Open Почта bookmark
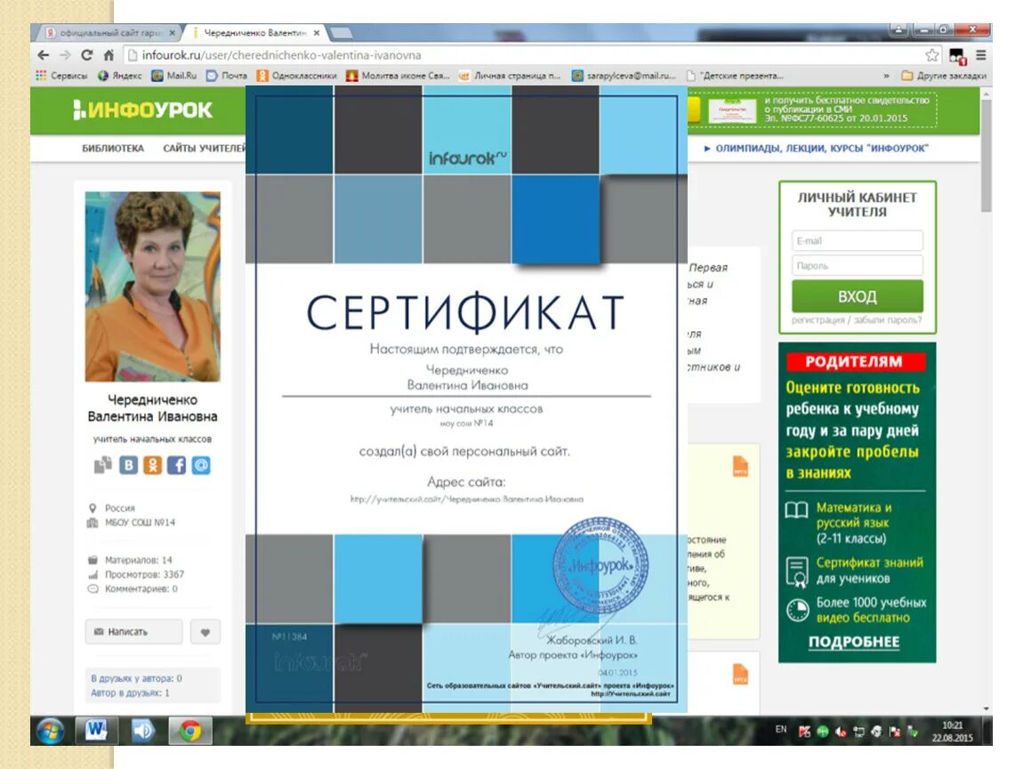The height and width of the screenshot is (769, 1023). (x=226, y=76)
